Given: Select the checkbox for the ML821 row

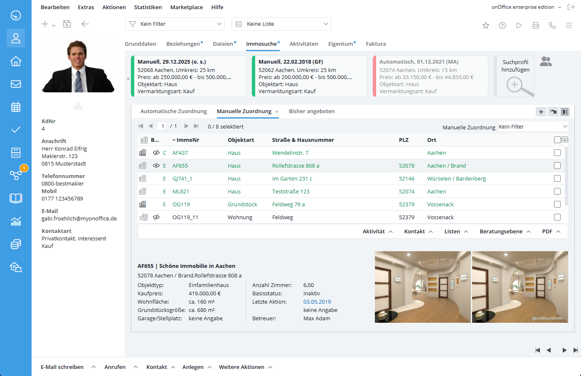Looking at the screenshot, I should click(x=557, y=191).
